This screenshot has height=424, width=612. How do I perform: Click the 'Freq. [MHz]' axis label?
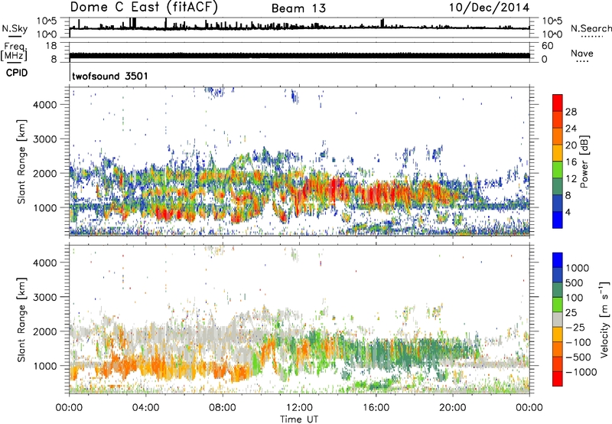pyautogui.click(x=14, y=51)
